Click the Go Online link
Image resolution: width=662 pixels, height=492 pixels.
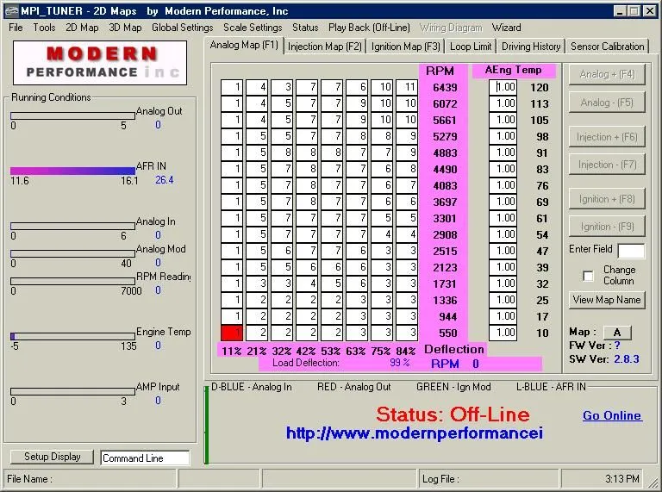611,415
